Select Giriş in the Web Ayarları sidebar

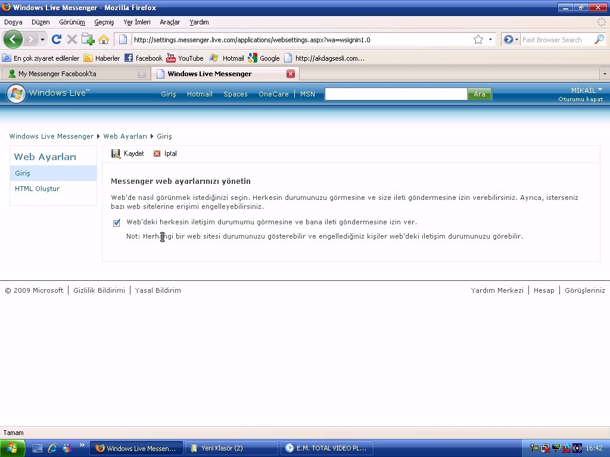(x=53, y=173)
